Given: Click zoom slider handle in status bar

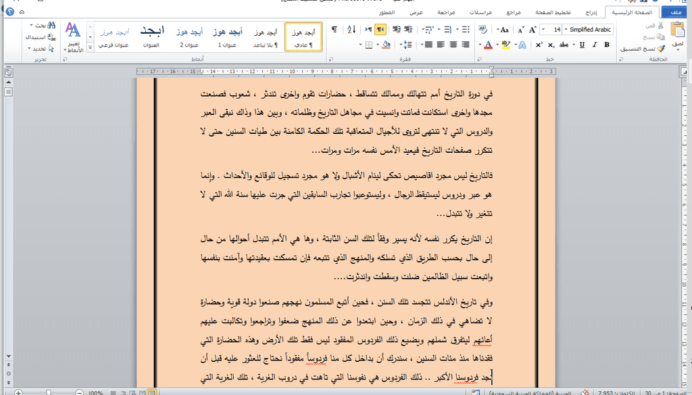Looking at the screenshot, I should (49, 392).
